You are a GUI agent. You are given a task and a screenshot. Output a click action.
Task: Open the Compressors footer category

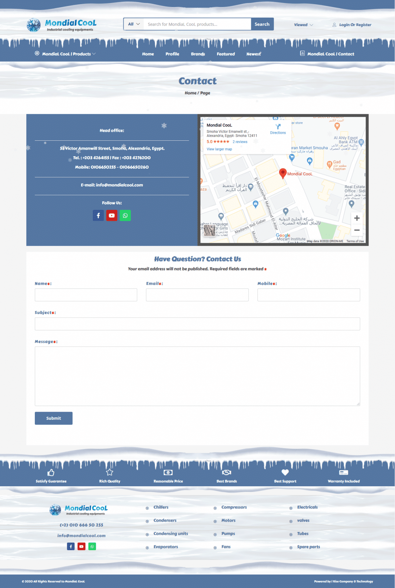(234, 507)
